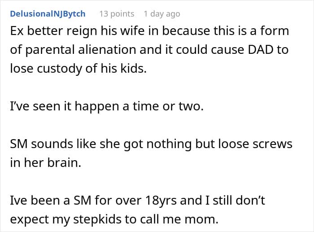The width and height of the screenshot is (314, 232).
Task: Click the word DAD in comment
Action: pyautogui.click(x=261, y=49)
